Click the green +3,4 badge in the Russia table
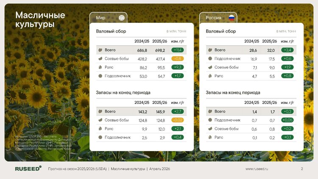The height and width of the screenshot is (179, 318). 287,50
